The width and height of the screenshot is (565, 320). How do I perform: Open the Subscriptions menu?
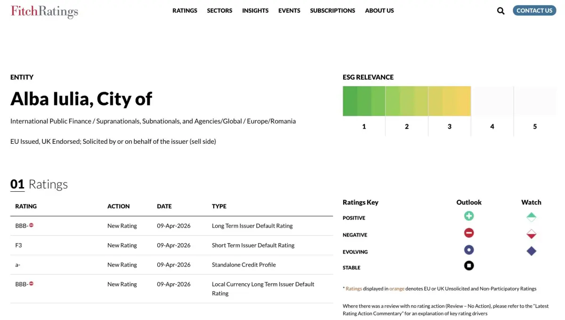332,10
